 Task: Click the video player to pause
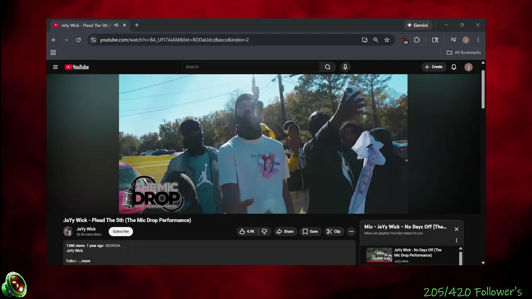click(x=263, y=144)
